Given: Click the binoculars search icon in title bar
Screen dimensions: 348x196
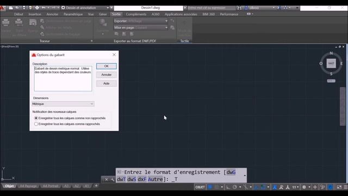Looking at the screenshot, I should tap(239, 8).
